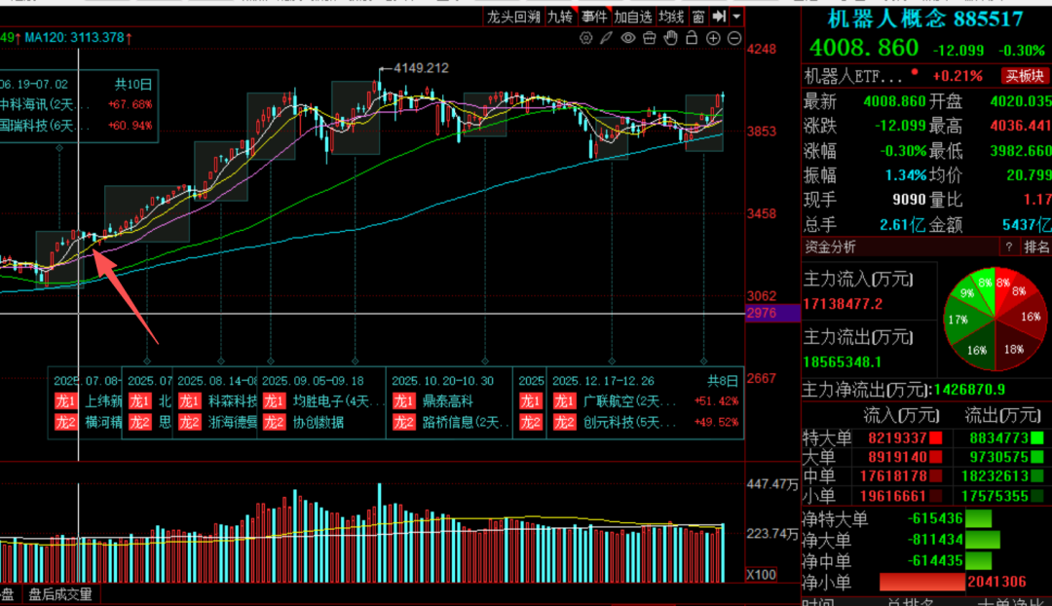Expand the toolbar dropdown arrow
Image resolution: width=1052 pixels, height=606 pixels.
click(736, 17)
